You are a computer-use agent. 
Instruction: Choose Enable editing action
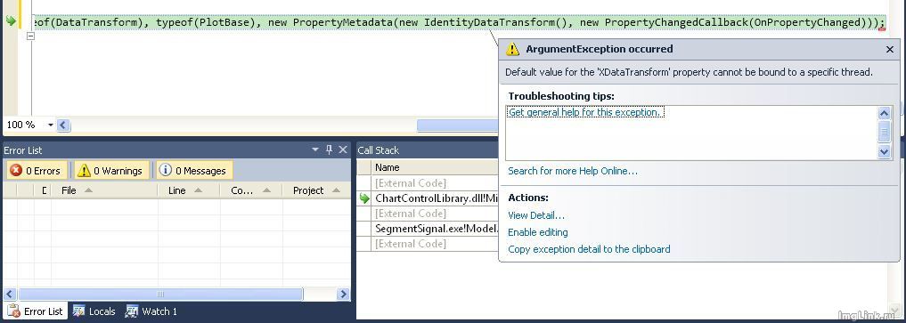[x=538, y=232]
